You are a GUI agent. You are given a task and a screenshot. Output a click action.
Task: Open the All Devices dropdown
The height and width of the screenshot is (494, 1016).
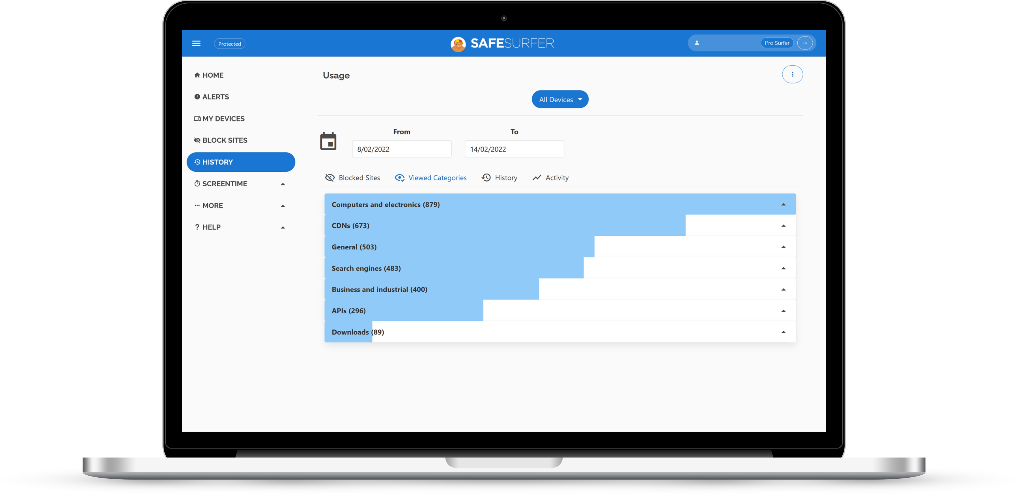(x=559, y=99)
